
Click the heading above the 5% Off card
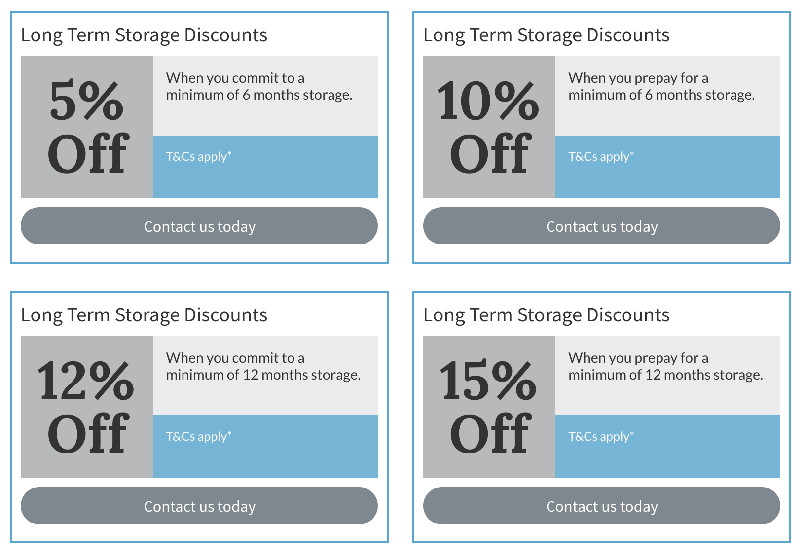(144, 35)
